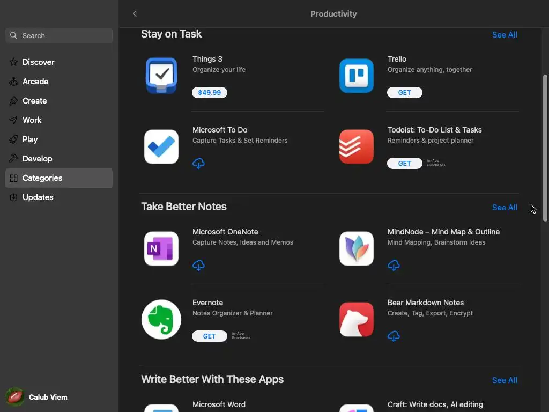Open the Bear Markdown Notes title

[x=425, y=303]
